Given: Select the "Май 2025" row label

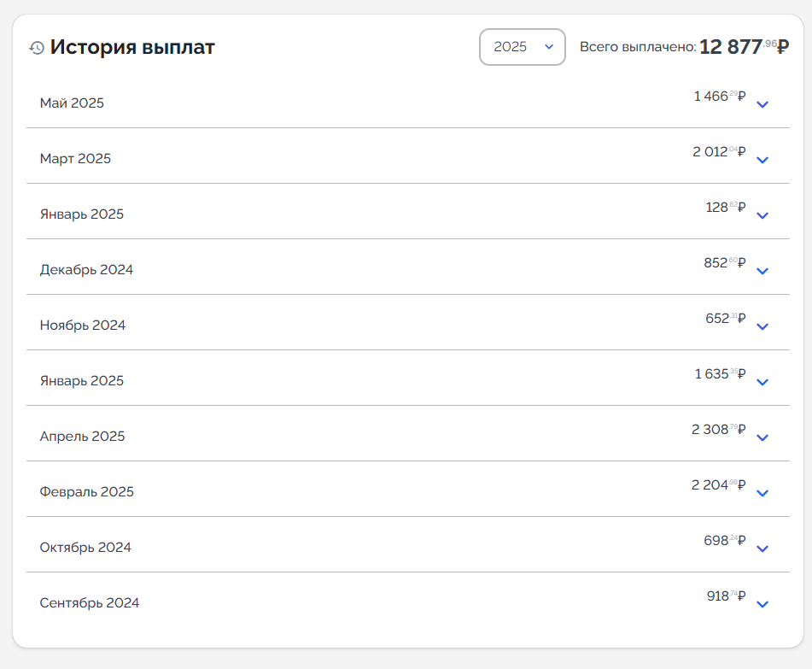Looking at the screenshot, I should 72,103.
